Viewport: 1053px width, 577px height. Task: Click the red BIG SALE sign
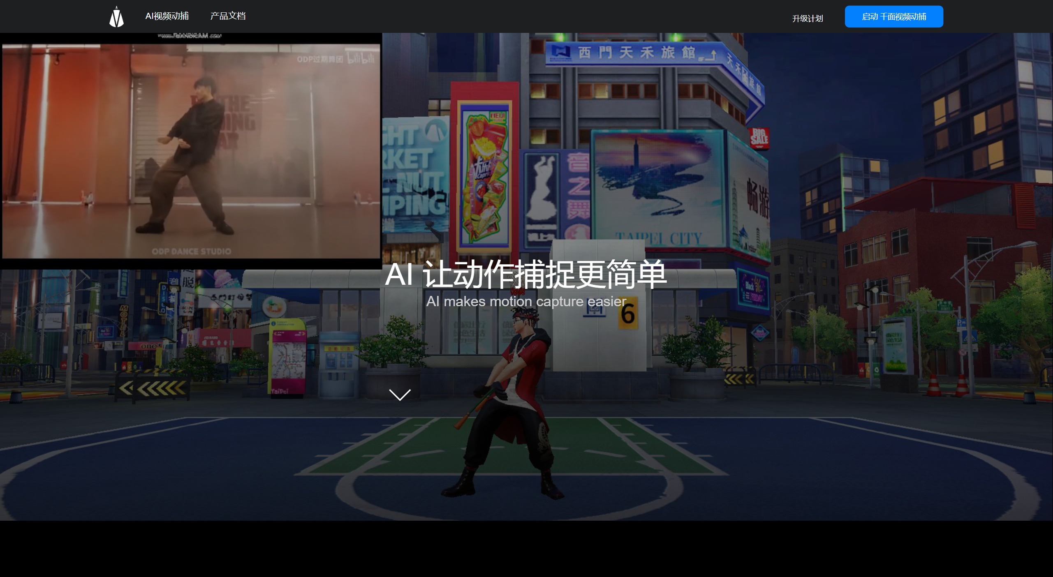coord(759,138)
